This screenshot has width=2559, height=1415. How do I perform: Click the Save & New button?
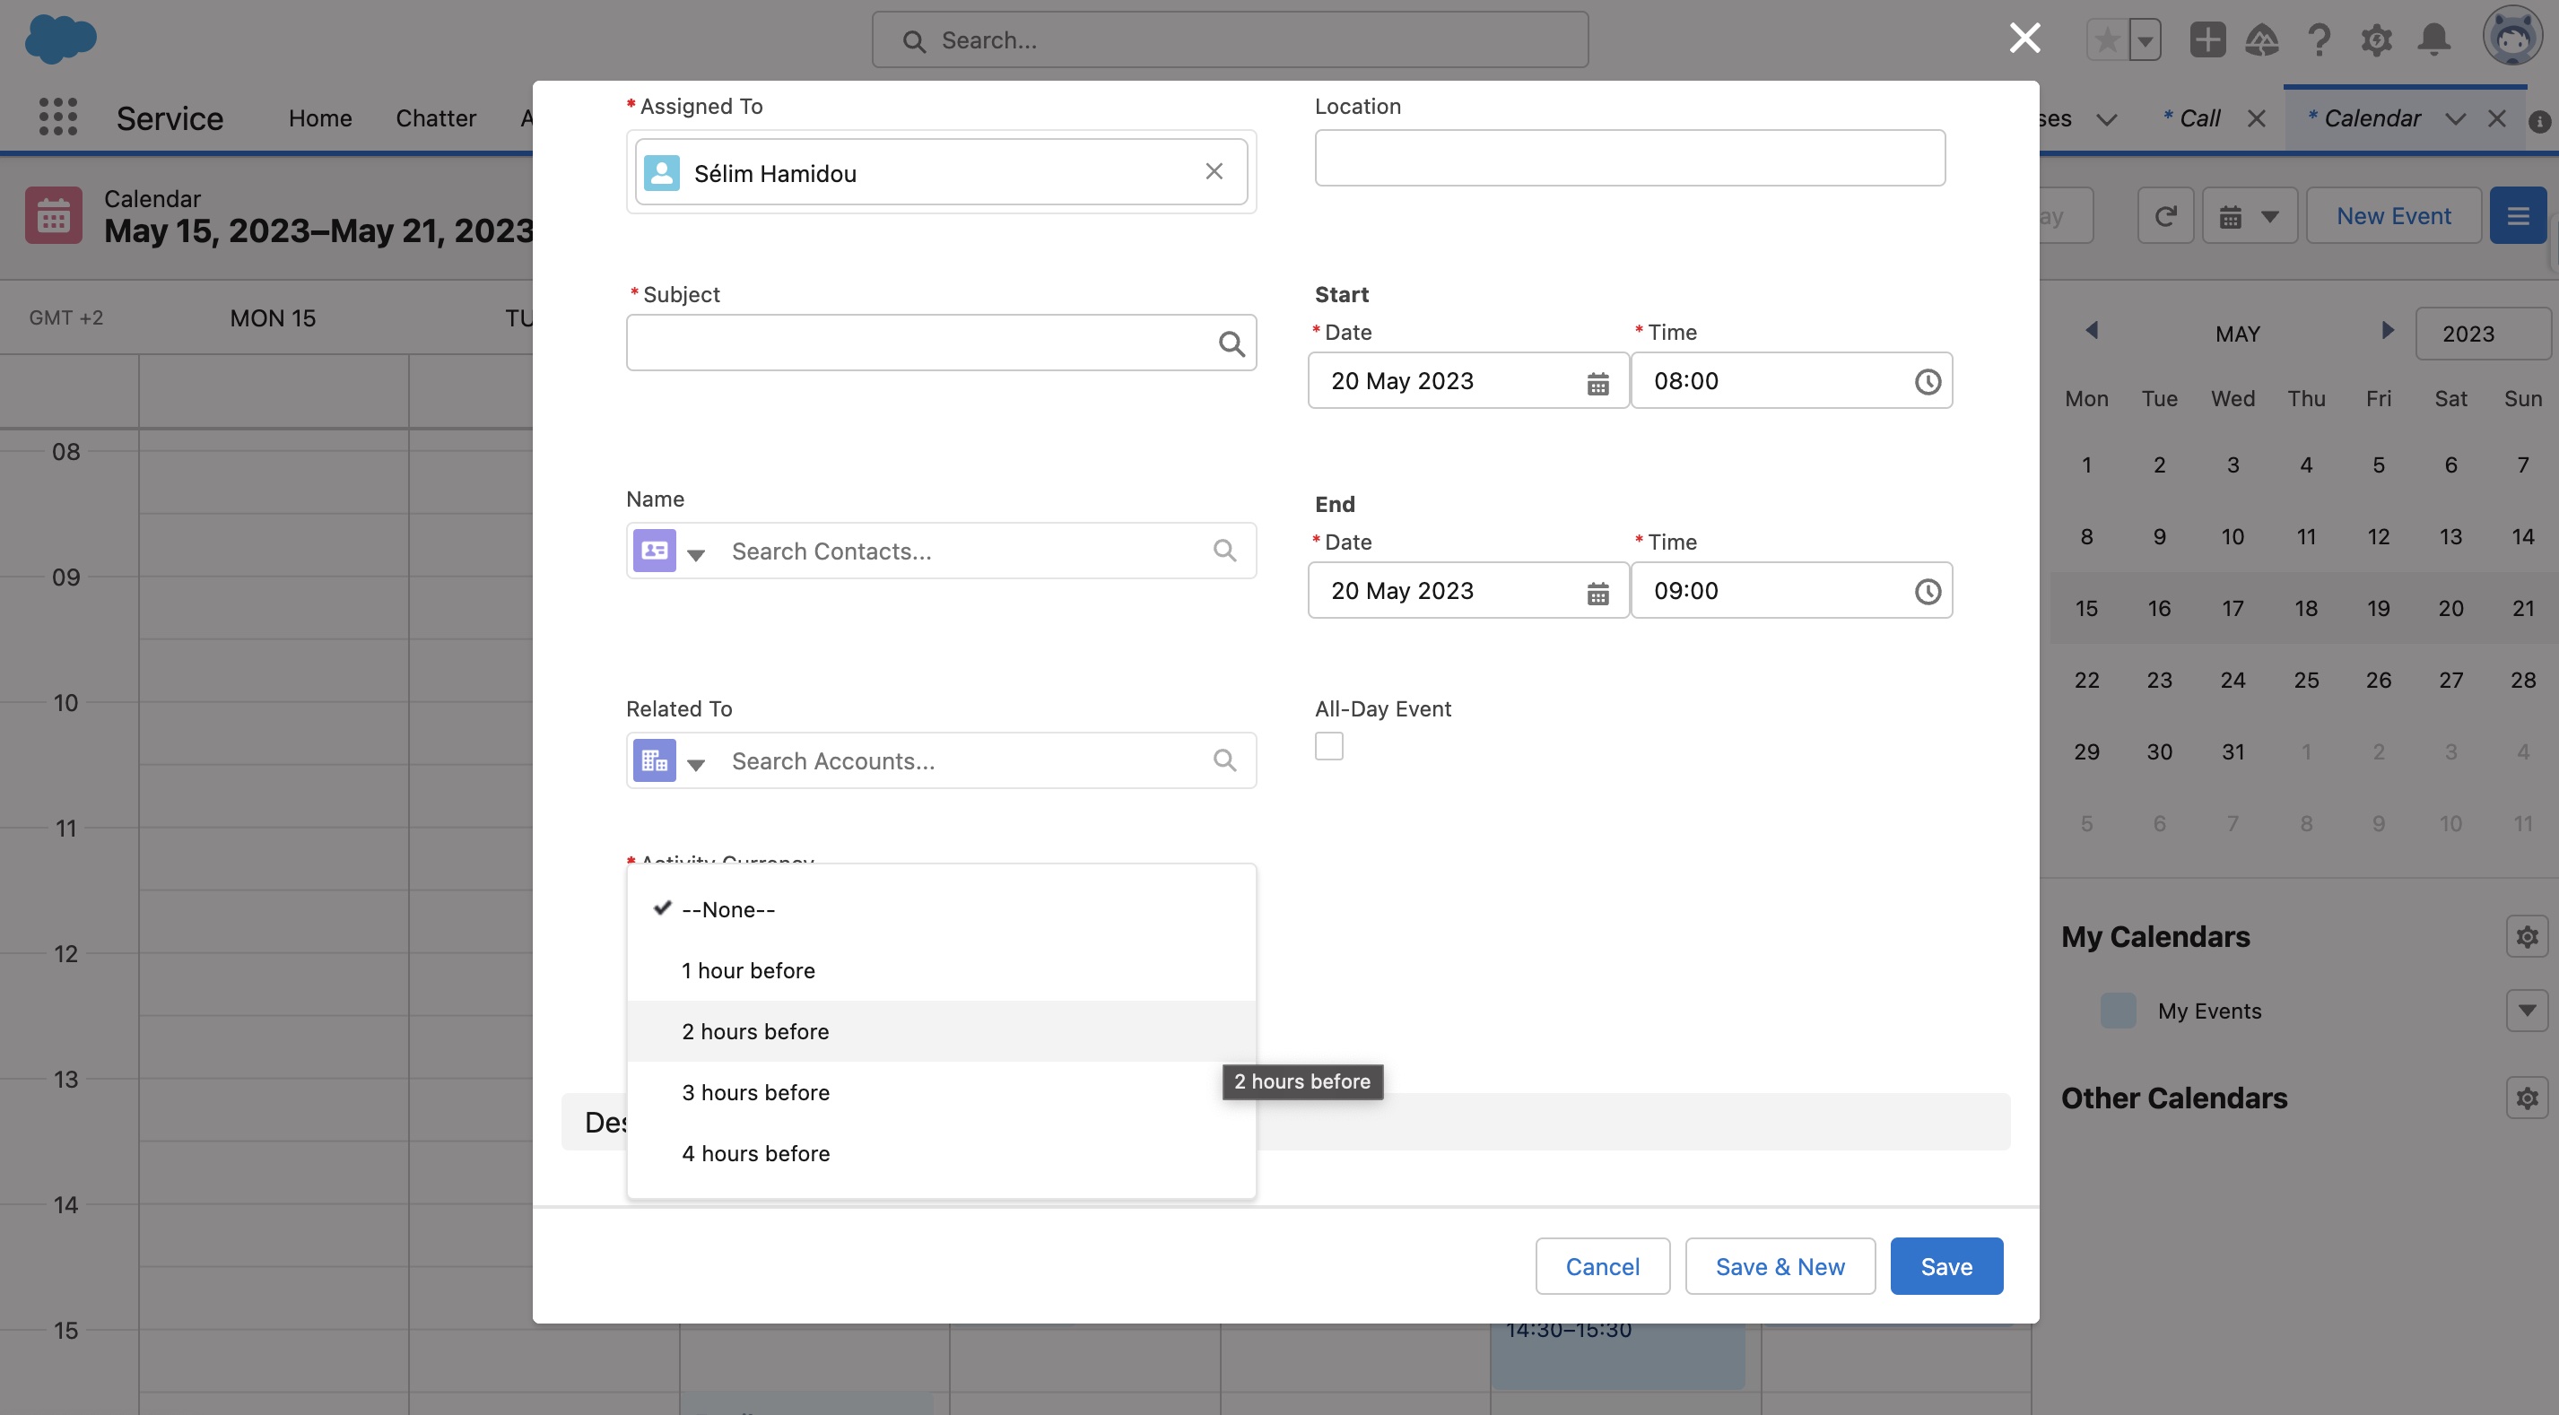click(1780, 1266)
